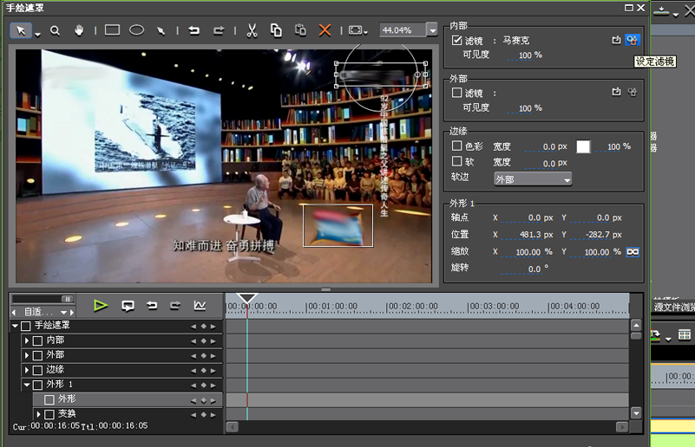Select the 边缘 row in keyframe tree
695x447 pixels.
(x=56, y=370)
